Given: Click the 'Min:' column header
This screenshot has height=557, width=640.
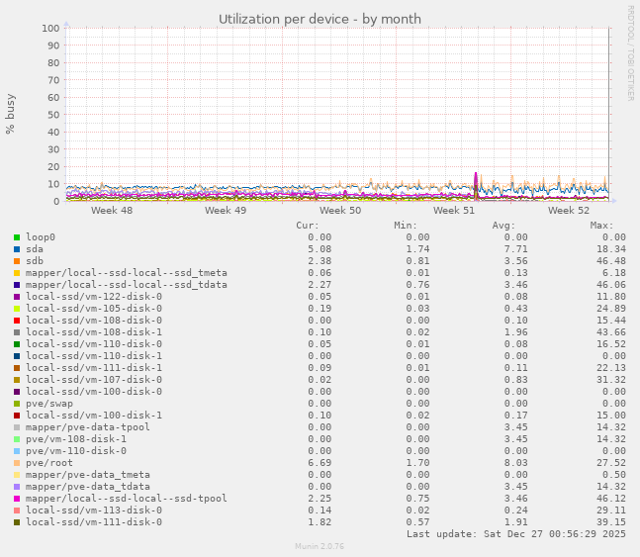Looking at the screenshot, I should tap(406, 226).
